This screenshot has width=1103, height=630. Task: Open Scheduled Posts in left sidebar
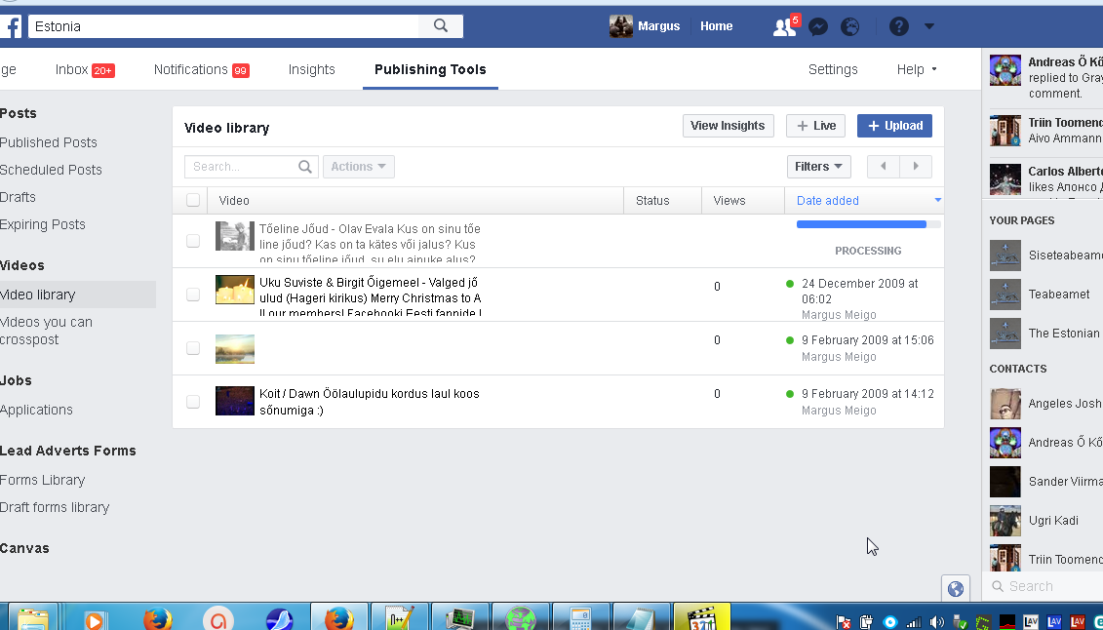tap(51, 170)
